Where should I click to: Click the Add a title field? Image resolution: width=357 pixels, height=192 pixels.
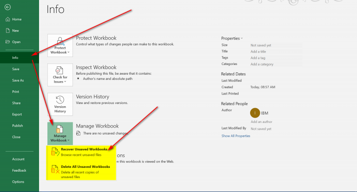(x=259, y=51)
